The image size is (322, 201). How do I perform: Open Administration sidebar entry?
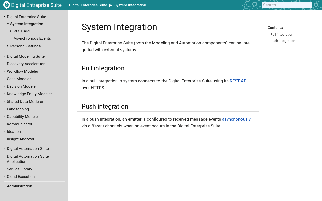coord(19,186)
